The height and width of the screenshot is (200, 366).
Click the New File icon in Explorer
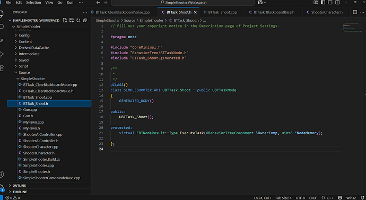click(x=65, y=20)
